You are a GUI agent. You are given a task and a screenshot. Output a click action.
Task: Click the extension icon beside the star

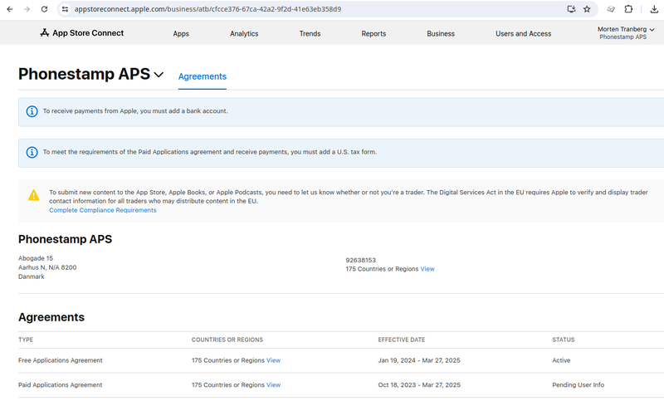pyautogui.click(x=611, y=9)
